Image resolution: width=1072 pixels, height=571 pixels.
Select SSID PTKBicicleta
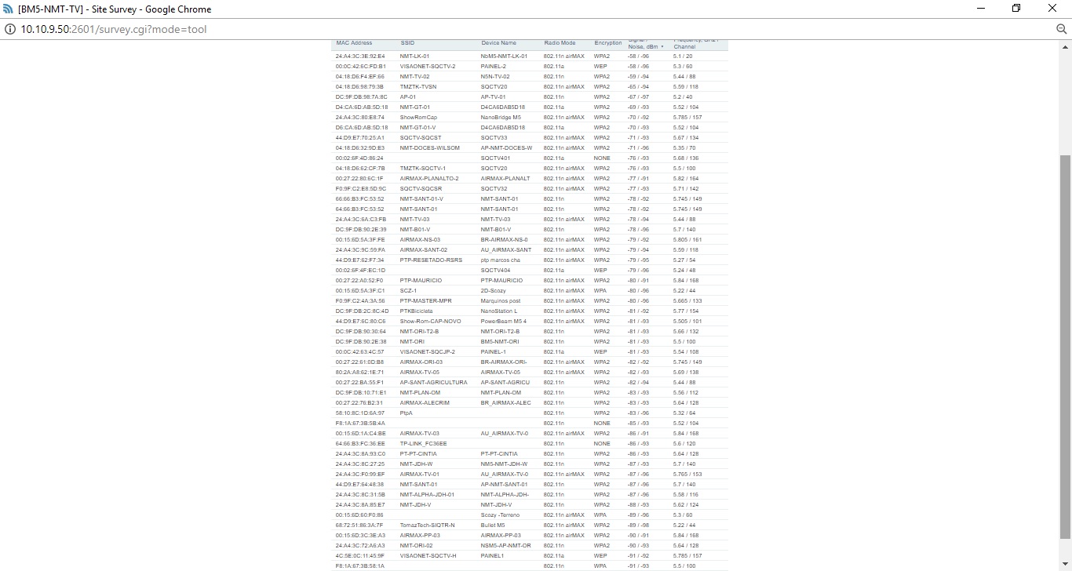click(416, 311)
